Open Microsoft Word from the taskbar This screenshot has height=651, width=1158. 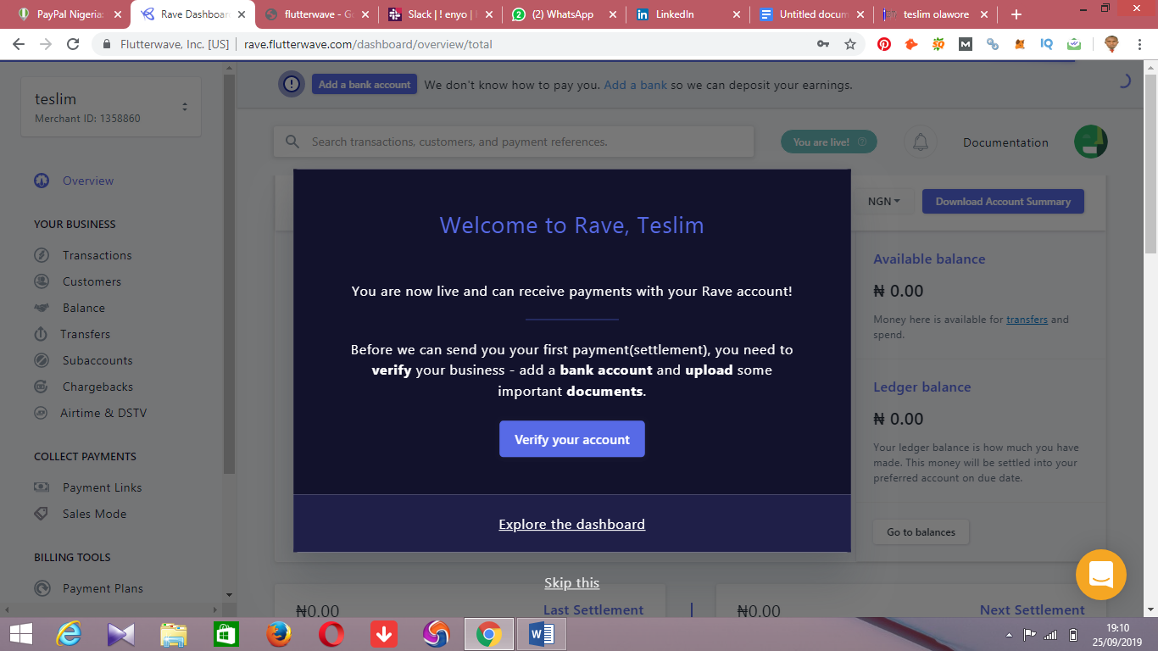pos(541,634)
